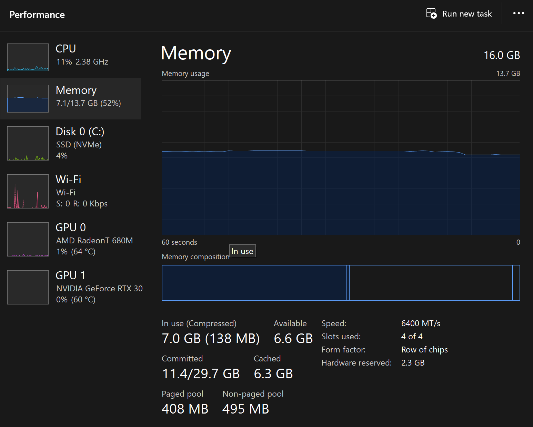Image resolution: width=533 pixels, height=427 pixels.
Task: Switch to the Wi-Fi performance entry
Action: pos(71,191)
